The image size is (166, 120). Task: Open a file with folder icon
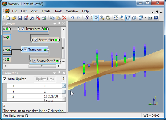point(14,18)
